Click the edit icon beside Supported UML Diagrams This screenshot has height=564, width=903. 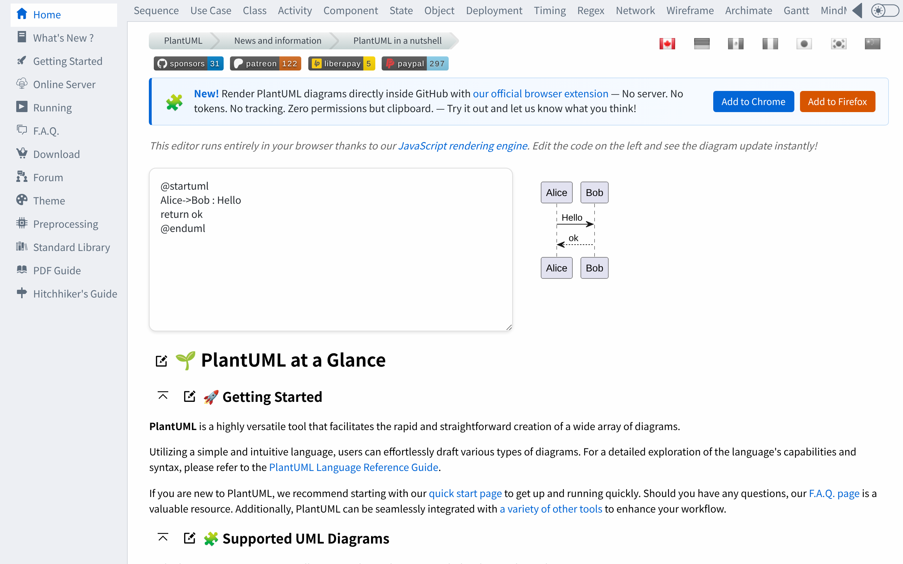[189, 538]
